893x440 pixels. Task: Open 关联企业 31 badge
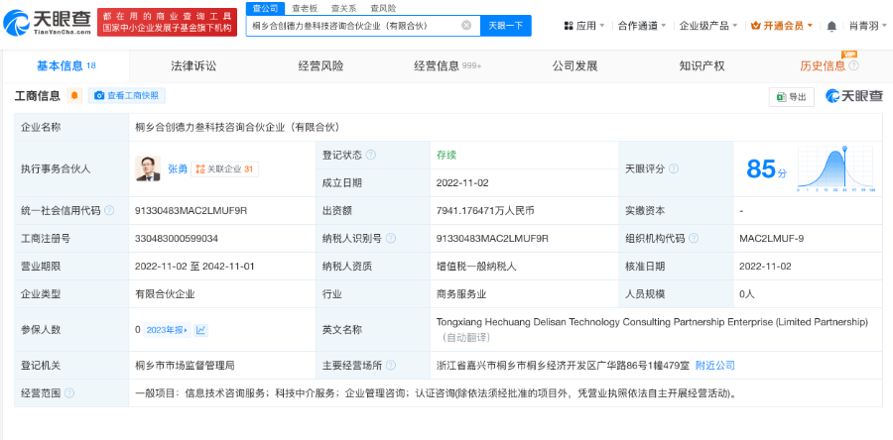tap(224, 168)
